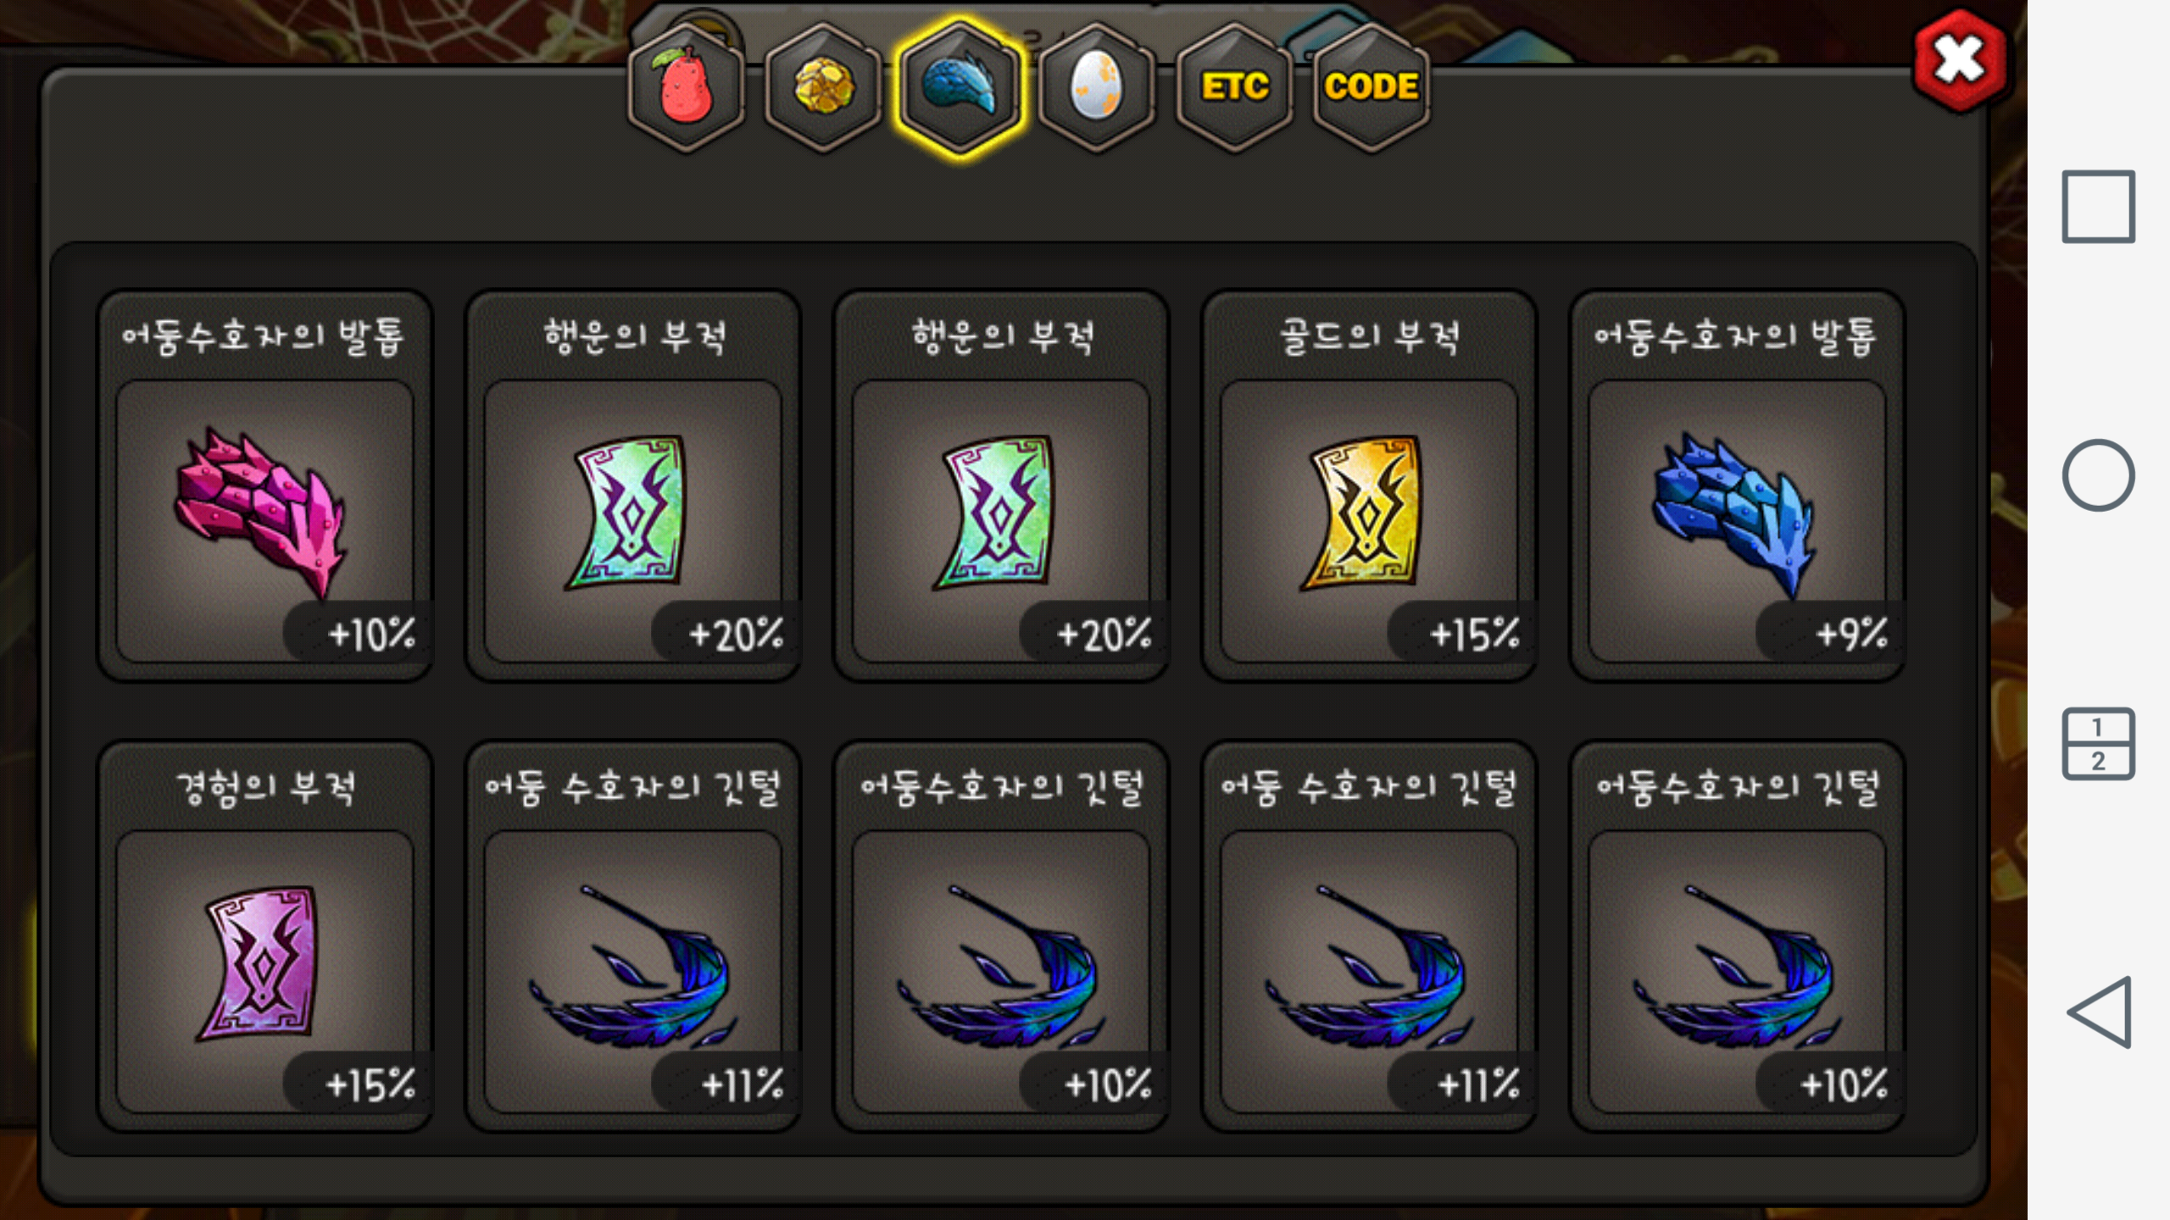The width and height of the screenshot is (2170, 1220).
Task: Tap the Android back triangle button
Action: pyautogui.click(x=2099, y=1012)
